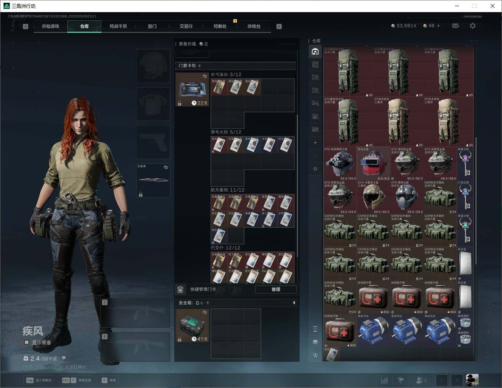Switch to the 特战干员 tab
Screen dimensions: 502x388
pos(118,26)
